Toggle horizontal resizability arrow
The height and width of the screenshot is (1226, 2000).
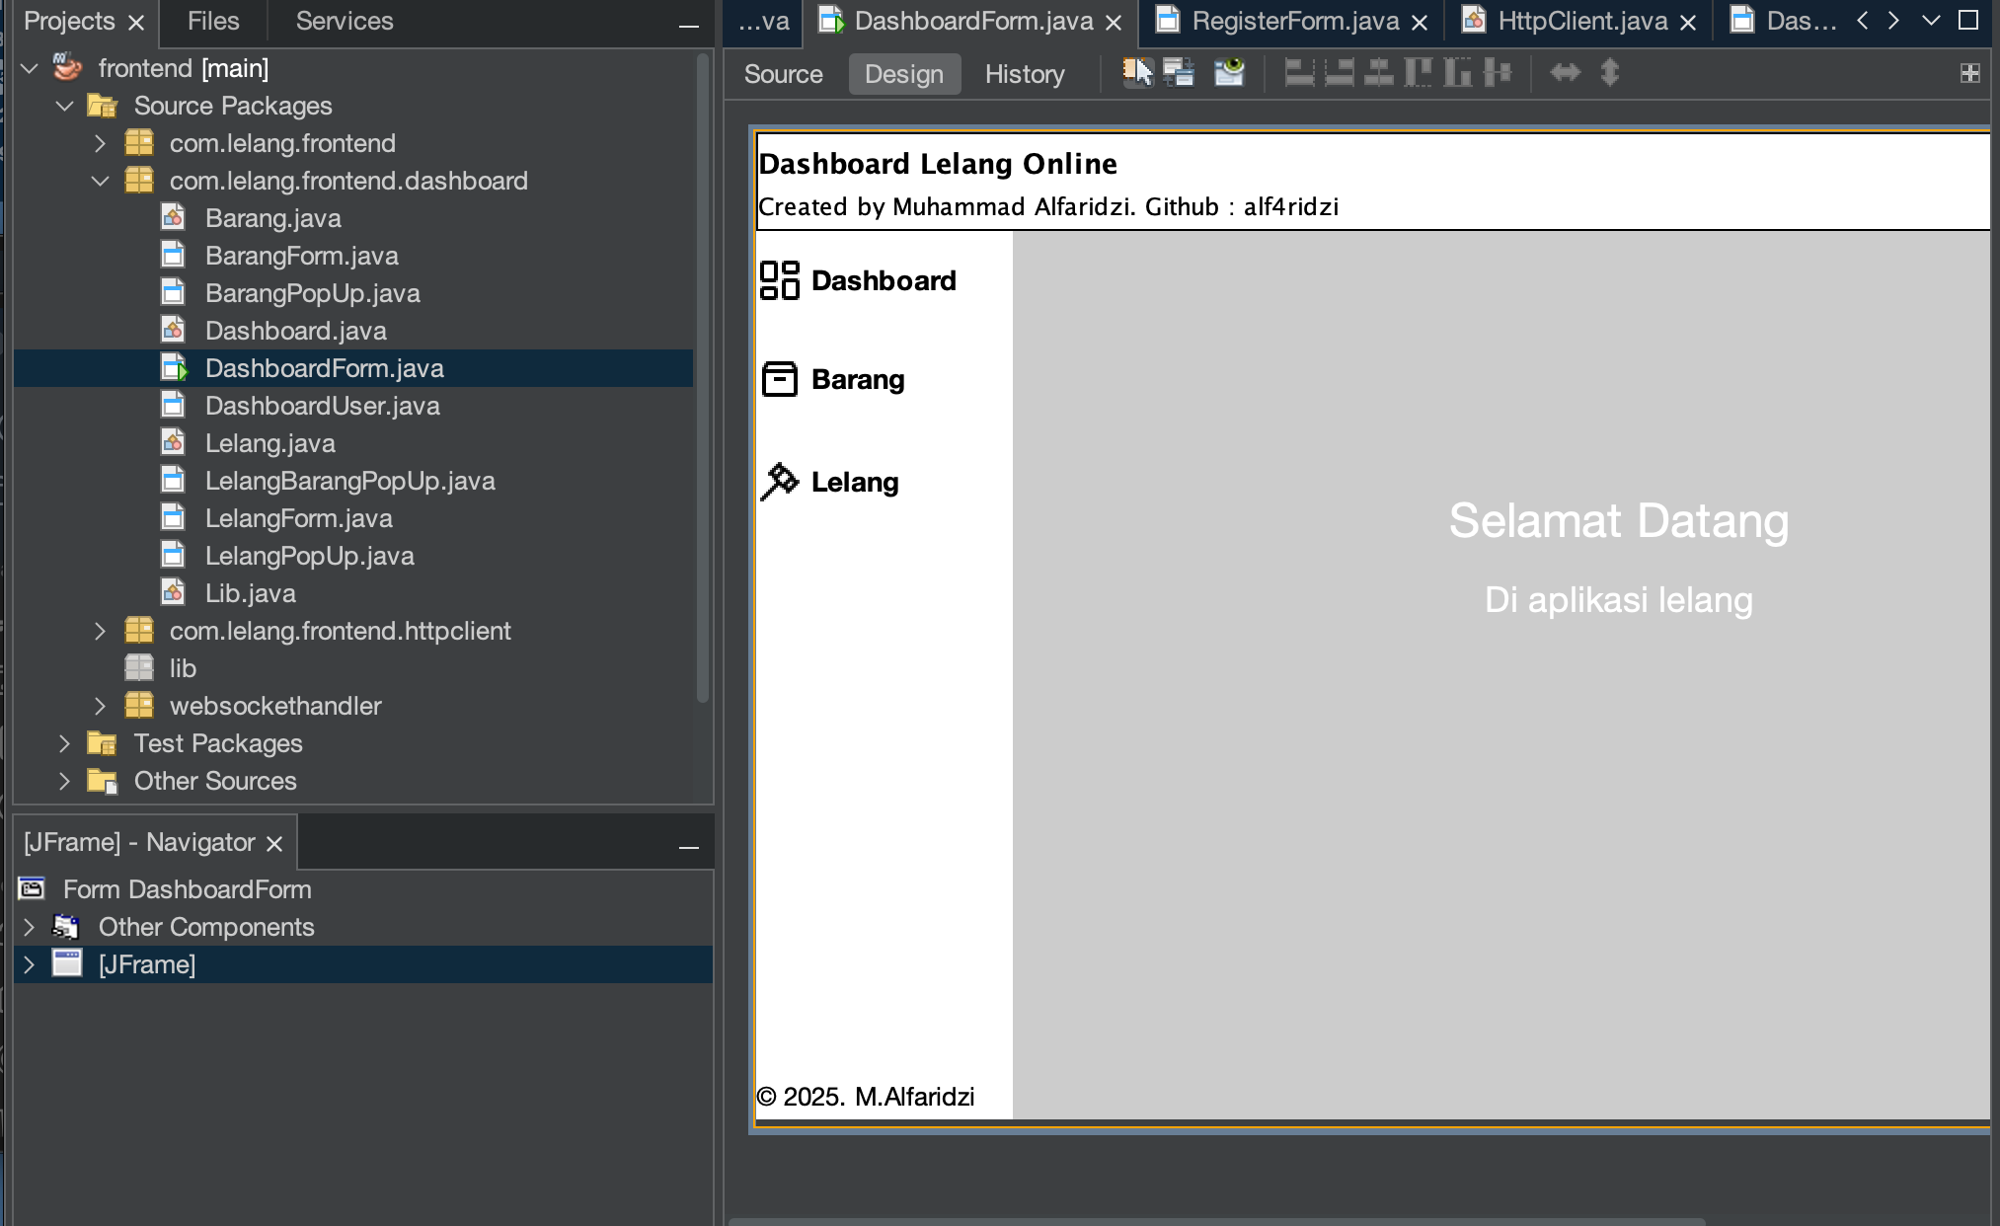pos(1566,73)
